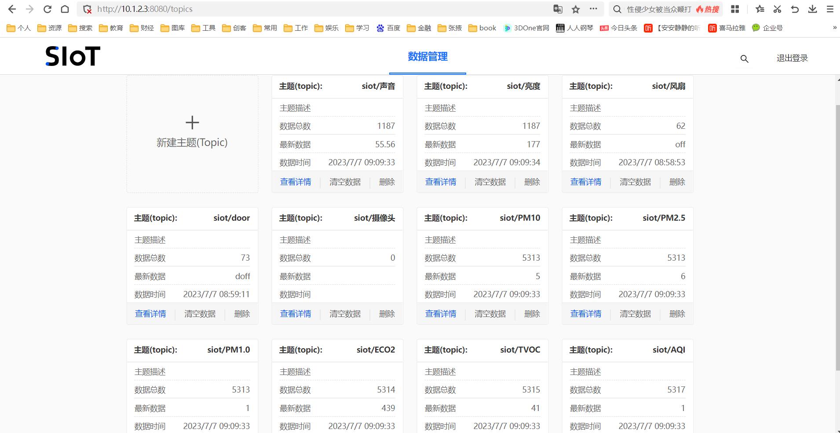This screenshot has height=433, width=840.
Task: Click the undo closed tab icon
Action: point(795,9)
